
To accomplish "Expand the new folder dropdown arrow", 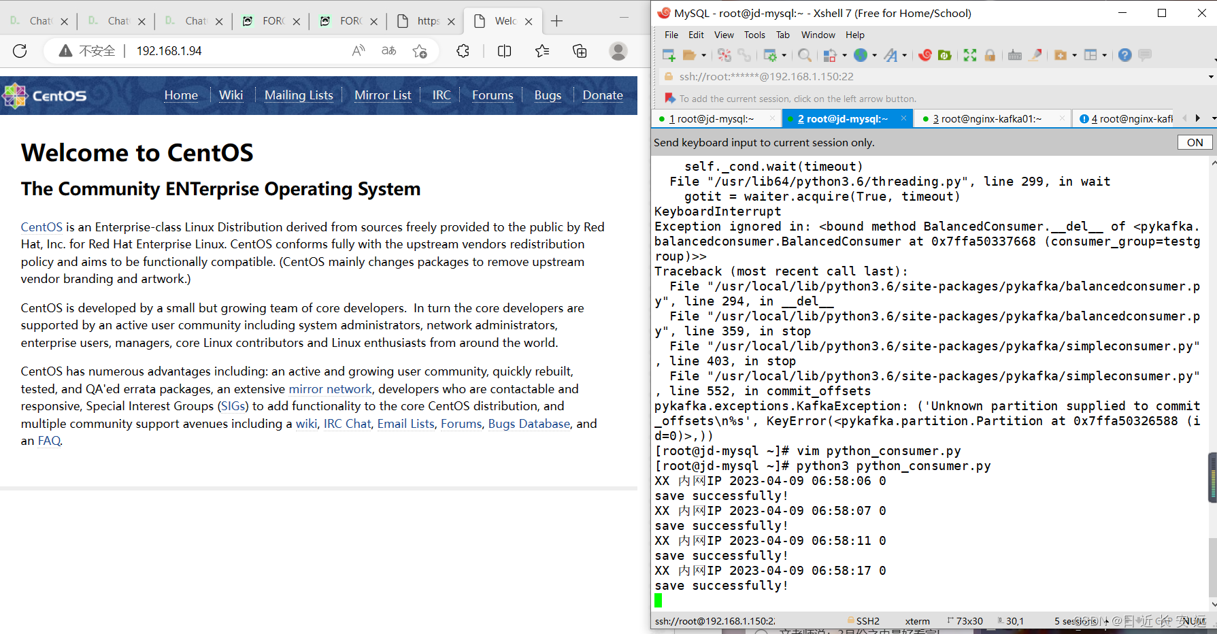I will coord(1074,55).
